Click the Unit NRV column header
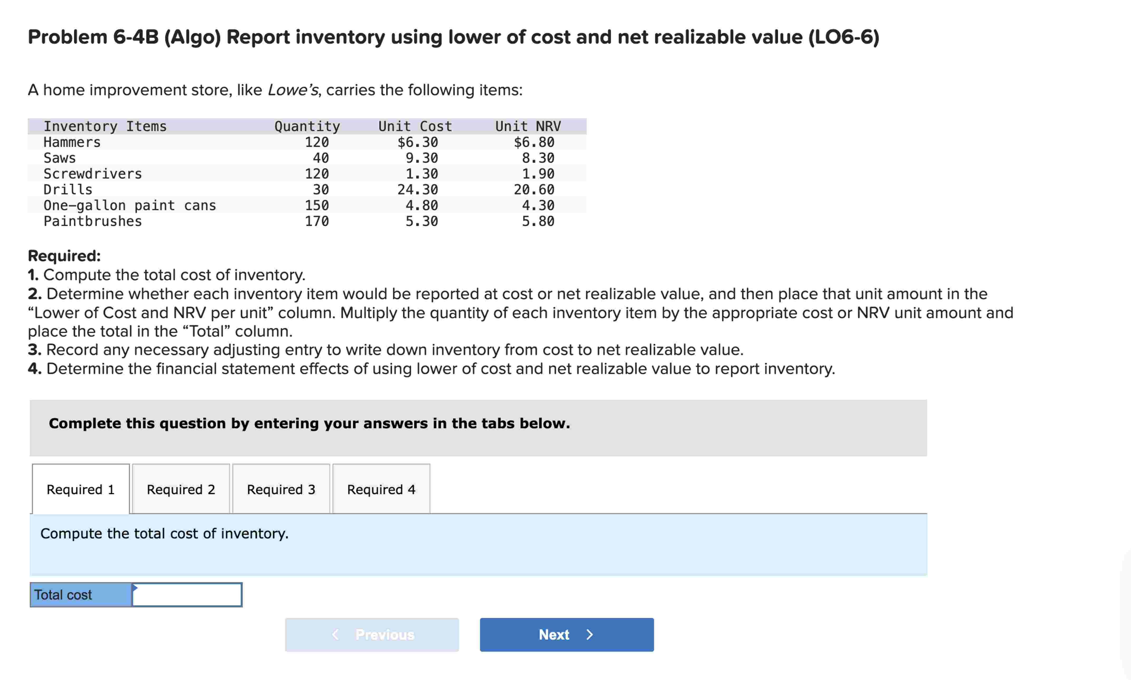 tap(529, 126)
